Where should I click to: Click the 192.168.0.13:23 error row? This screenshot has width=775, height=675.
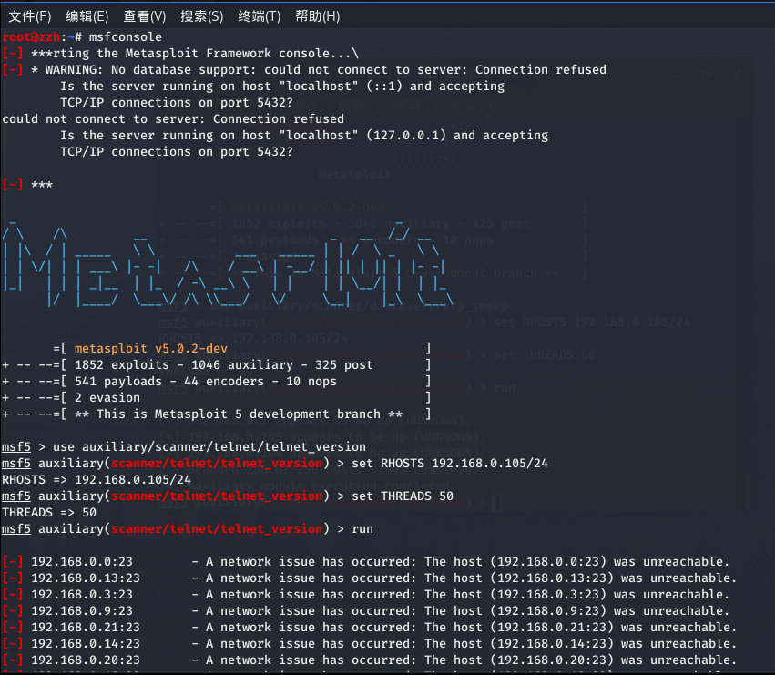369,578
